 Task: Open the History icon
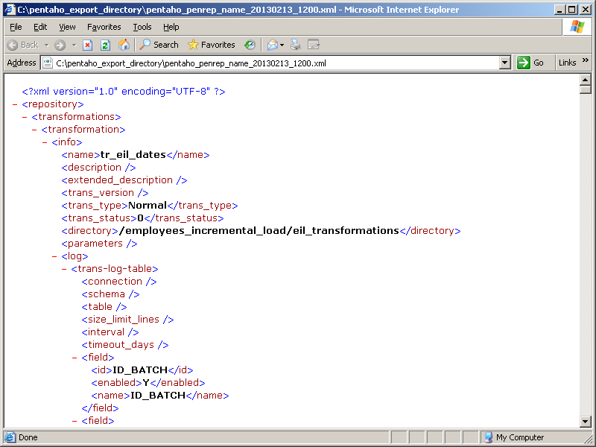click(x=250, y=45)
